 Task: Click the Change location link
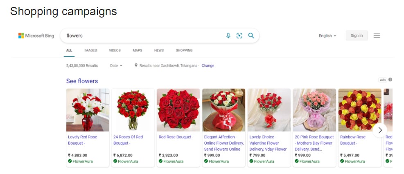click(x=208, y=65)
